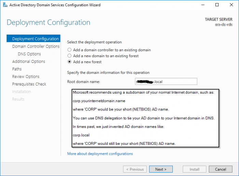239x176 pixels.
Task: Minimize the wizard window
Action: [x=203, y=5]
